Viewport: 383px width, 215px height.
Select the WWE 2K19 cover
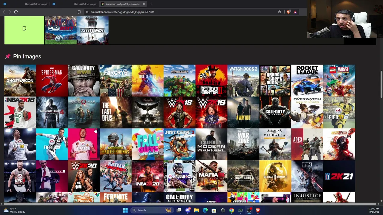click(x=211, y=113)
